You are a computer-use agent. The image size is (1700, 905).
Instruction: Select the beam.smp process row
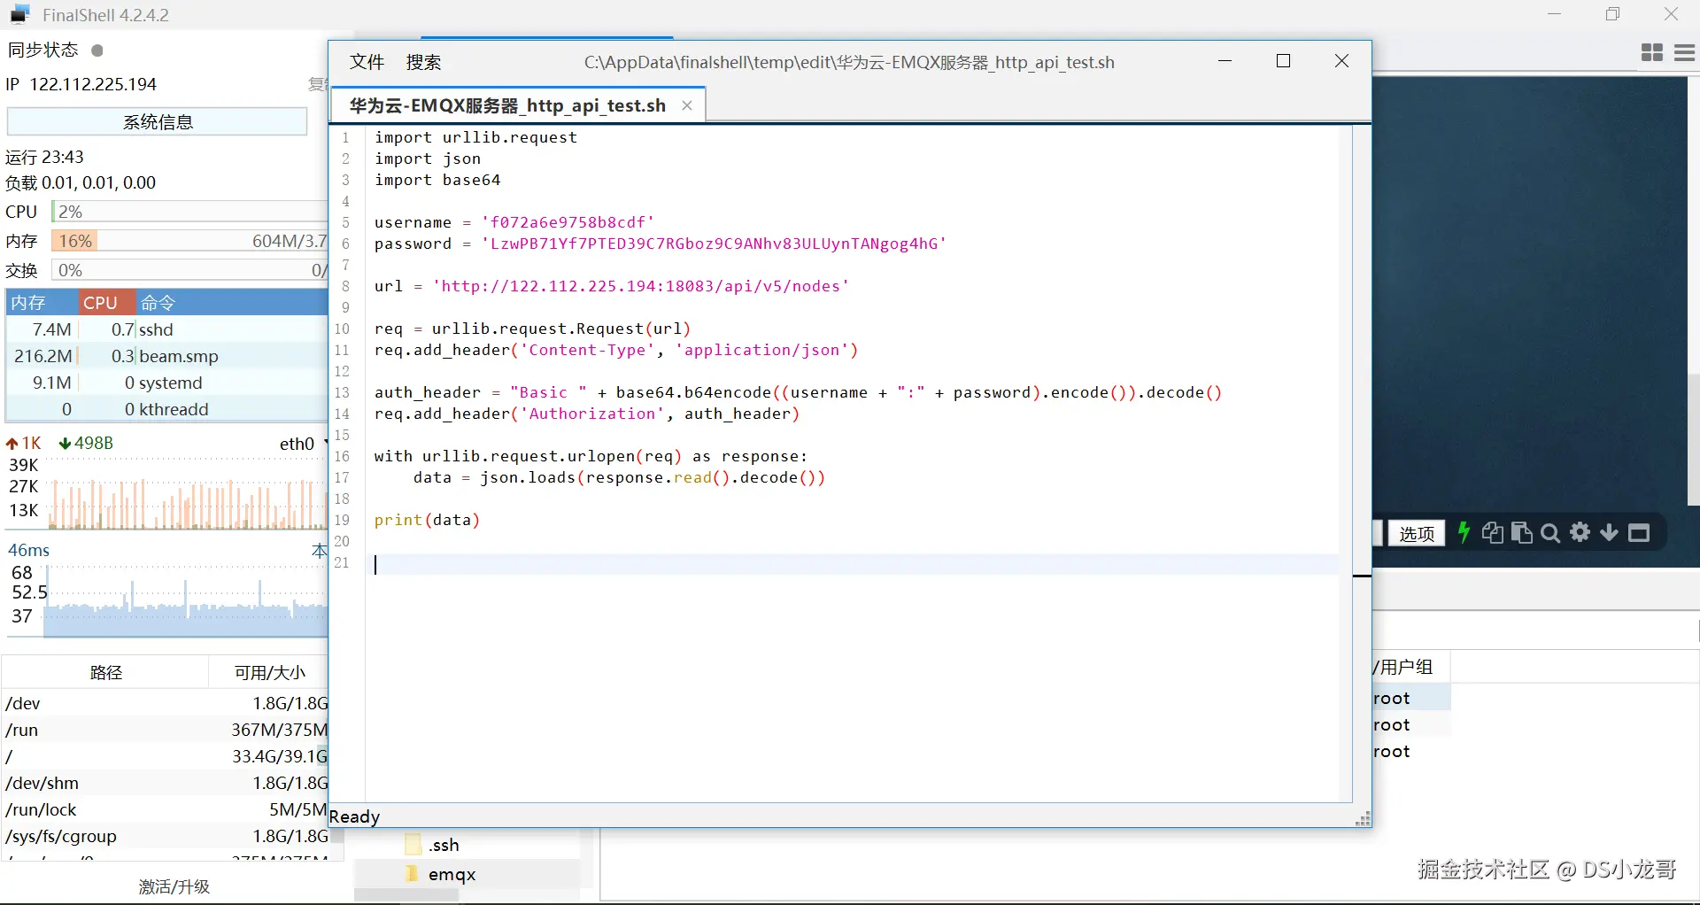tap(167, 356)
